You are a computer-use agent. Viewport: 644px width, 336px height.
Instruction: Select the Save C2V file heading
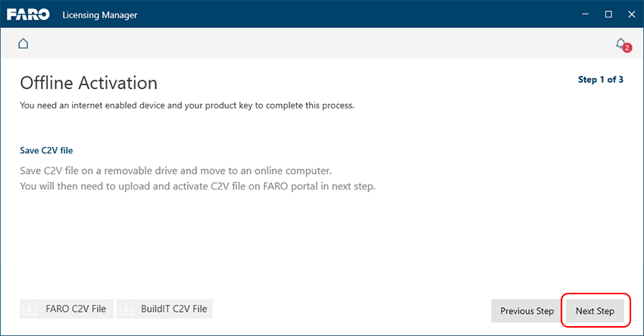[x=46, y=150]
